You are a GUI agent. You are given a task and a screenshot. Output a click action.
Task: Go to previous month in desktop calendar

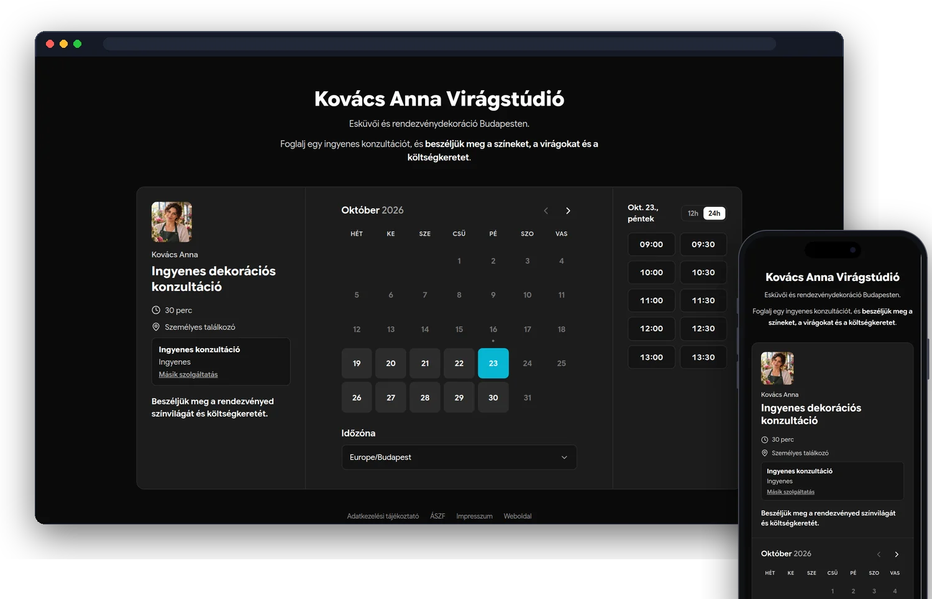pyautogui.click(x=546, y=211)
